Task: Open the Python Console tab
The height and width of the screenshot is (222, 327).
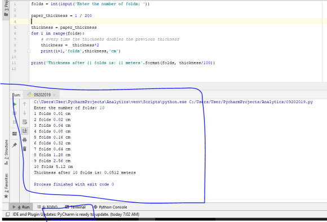Action: [111, 207]
